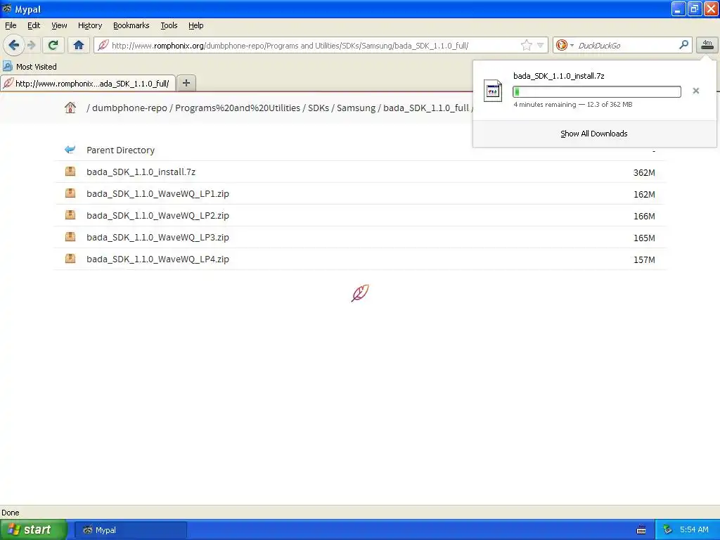720x540 pixels.
Task: Open the View menu
Action: pyautogui.click(x=59, y=25)
